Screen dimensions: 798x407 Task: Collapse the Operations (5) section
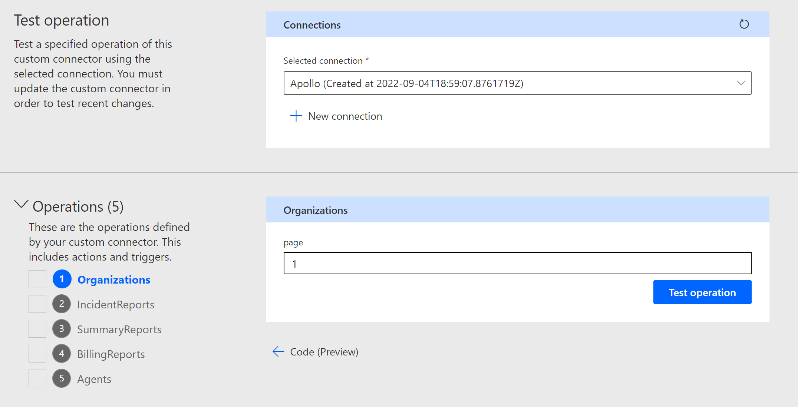(21, 204)
